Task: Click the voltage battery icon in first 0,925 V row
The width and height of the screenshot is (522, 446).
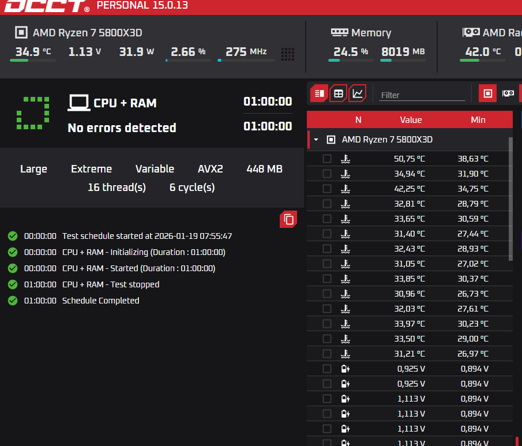Action: coord(346,369)
